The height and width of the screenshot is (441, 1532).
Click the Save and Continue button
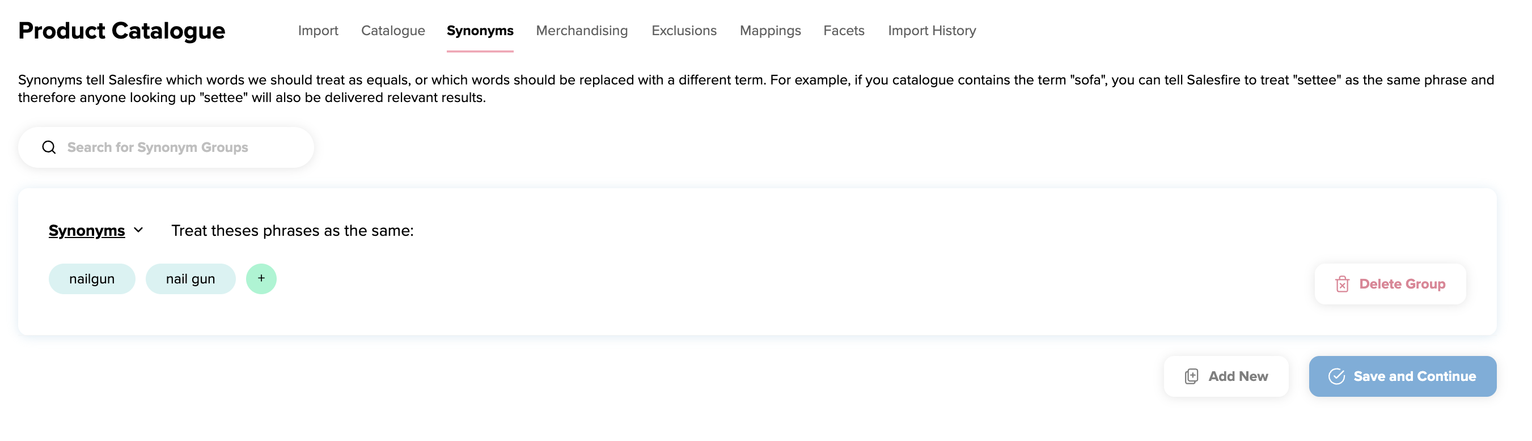pyautogui.click(x=1402, y=376)
